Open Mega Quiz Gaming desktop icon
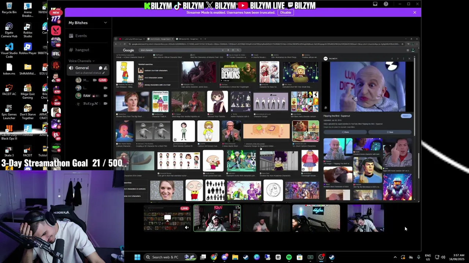The width and height of the screenshot is (469, 263). pos(28,92)
